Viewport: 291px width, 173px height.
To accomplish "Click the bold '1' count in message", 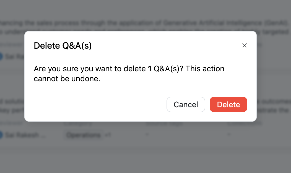I will pos(150,69).
